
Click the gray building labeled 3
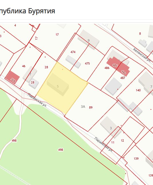click(111, 128)
